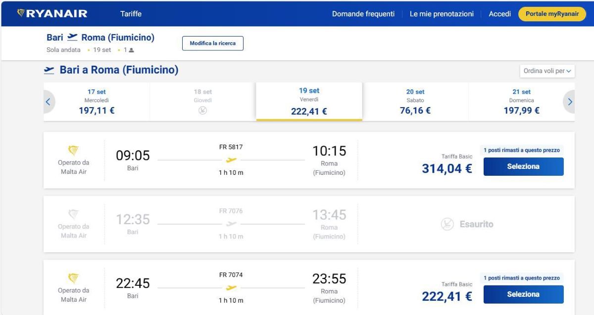Click the sold-out plane icon beside Esaurito
594x315 pixels.
click(x=447, y=224)
